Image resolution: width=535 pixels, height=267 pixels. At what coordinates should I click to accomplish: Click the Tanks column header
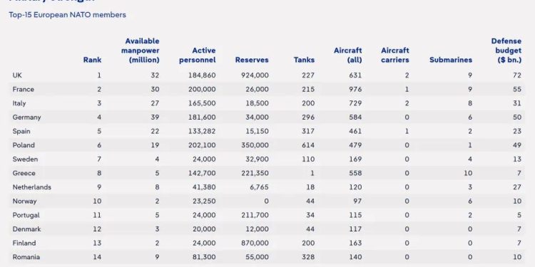(x=304, y=60)
